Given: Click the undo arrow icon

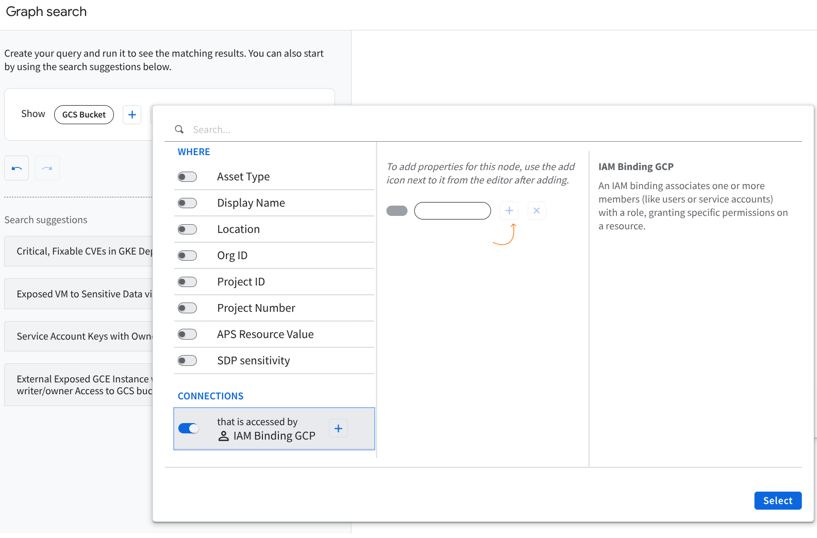Looking at the screenshot, I should (16, 168).
